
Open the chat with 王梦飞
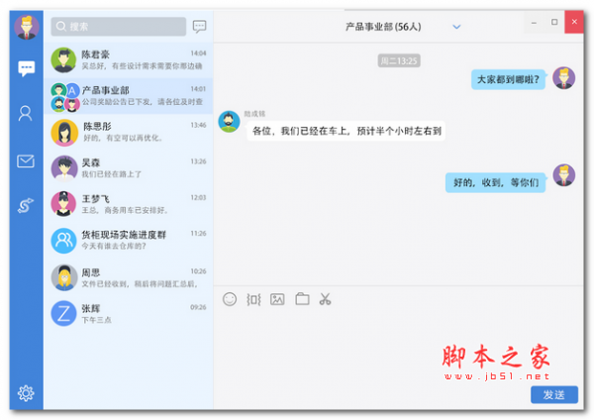click(x=129, y=204)
